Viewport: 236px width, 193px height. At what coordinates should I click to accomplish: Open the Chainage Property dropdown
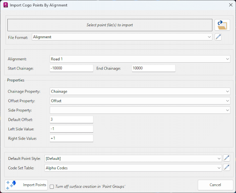[140, 91]
